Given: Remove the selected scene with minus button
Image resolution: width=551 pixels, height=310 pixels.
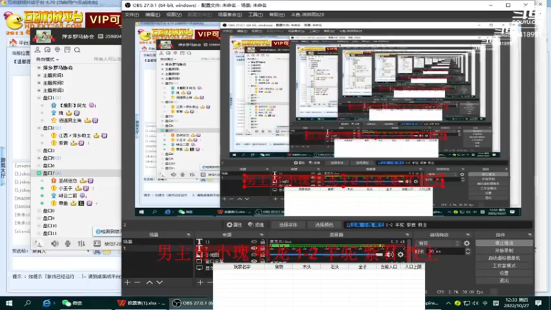Looking at the screenshot, I should 137,282.
